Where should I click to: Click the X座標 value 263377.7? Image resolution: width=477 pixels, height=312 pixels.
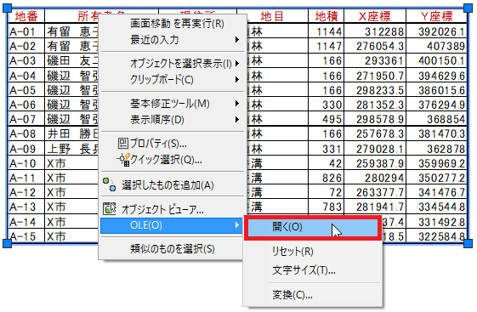(x=380, y=192)
